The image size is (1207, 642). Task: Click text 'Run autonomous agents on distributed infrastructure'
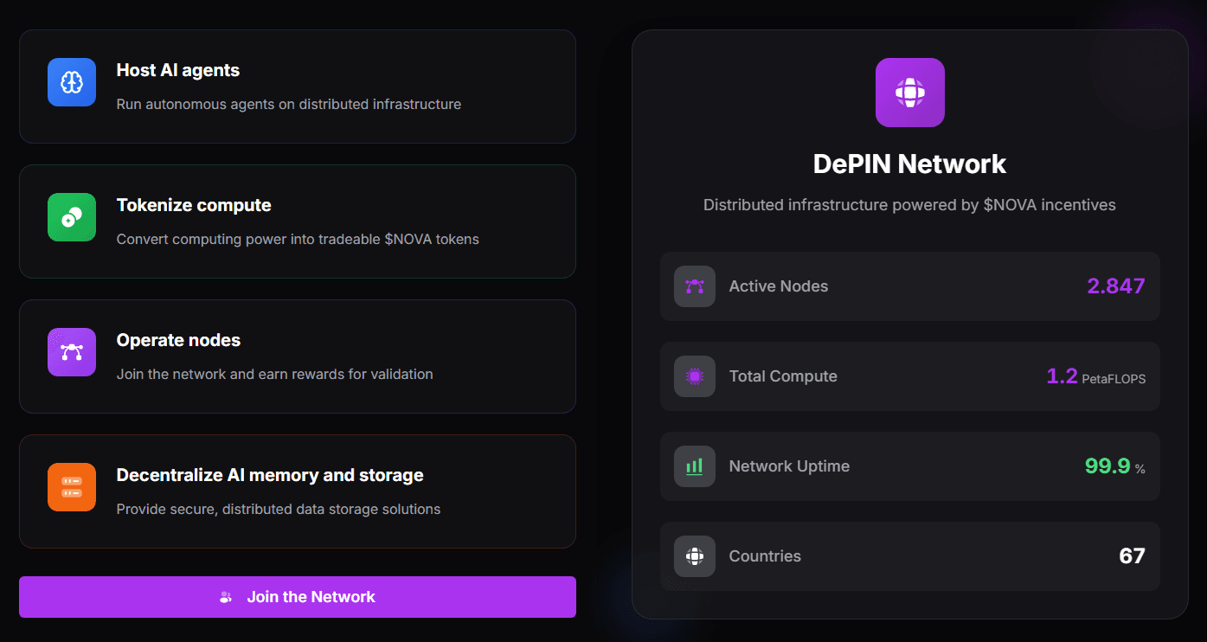click(x=289, y=105)
